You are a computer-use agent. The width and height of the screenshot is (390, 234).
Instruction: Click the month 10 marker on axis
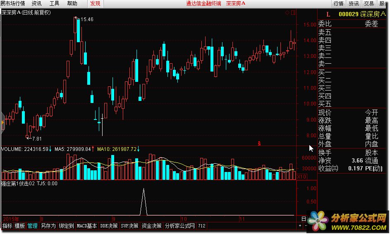pos(184,219)
